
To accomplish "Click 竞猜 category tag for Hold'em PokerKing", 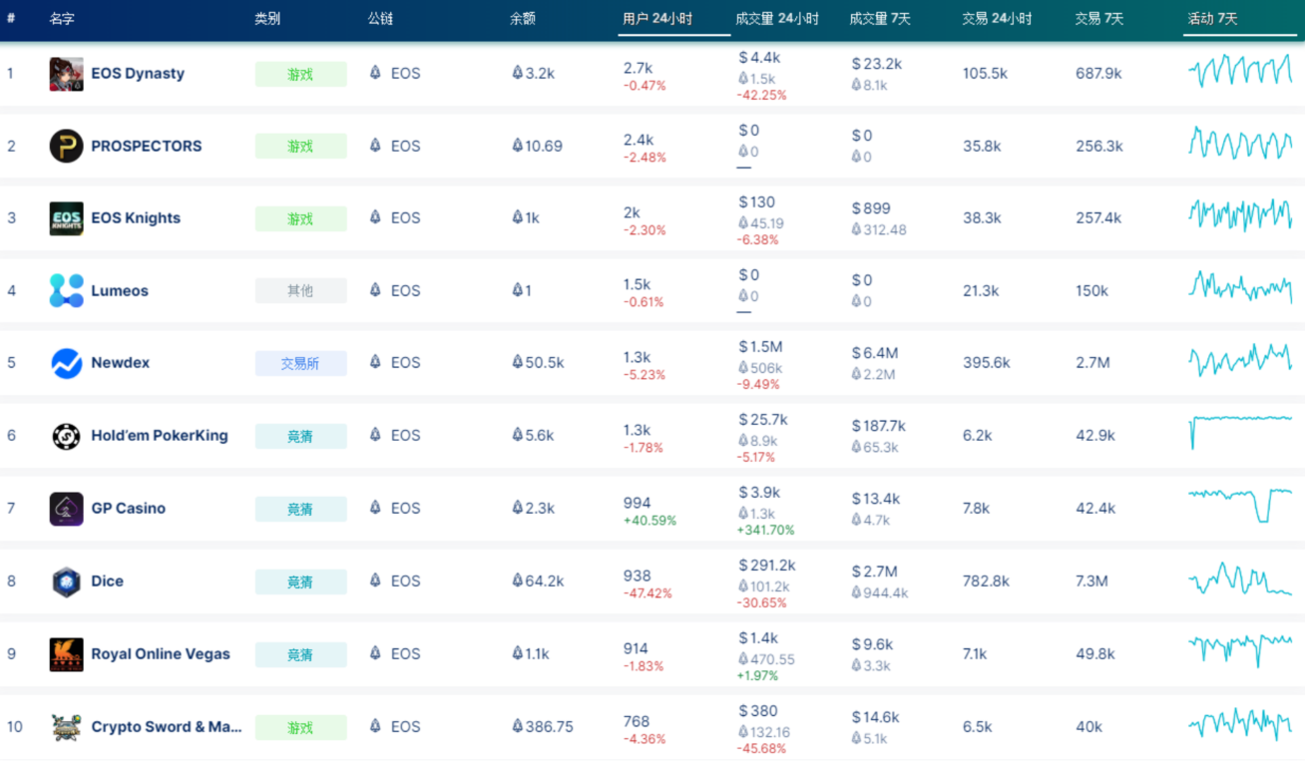I will pyautogui.click(x=300, y=436).
